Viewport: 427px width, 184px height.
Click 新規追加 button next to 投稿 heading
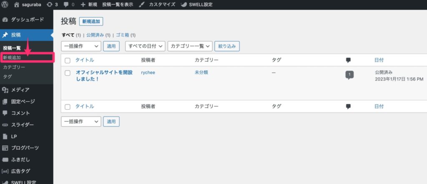(x=91, y=22)
